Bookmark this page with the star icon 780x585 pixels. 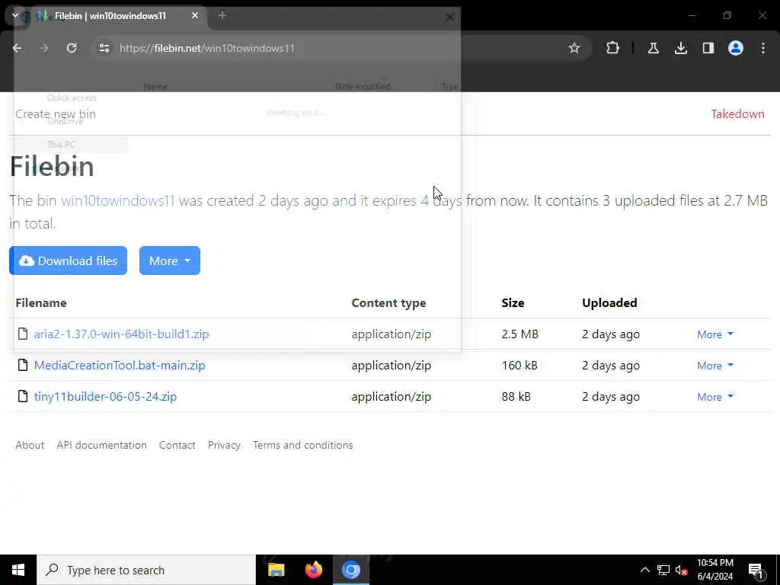pyautogui.click(x=574, y=48)
